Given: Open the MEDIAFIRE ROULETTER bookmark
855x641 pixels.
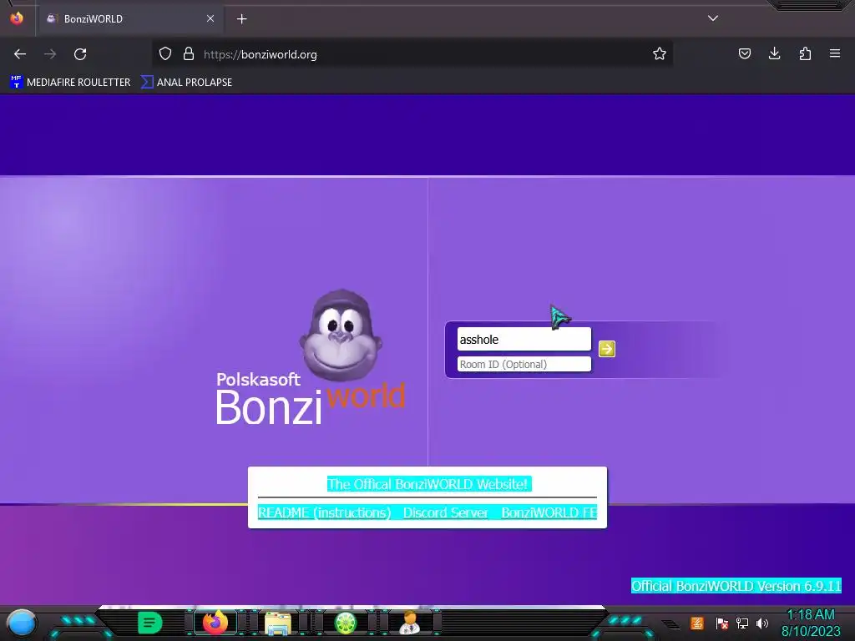Looking at the screenshot, I should pos(70,83).
